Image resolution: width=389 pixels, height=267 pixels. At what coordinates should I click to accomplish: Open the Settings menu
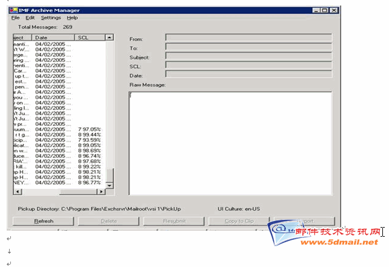[x=50, y=18]
